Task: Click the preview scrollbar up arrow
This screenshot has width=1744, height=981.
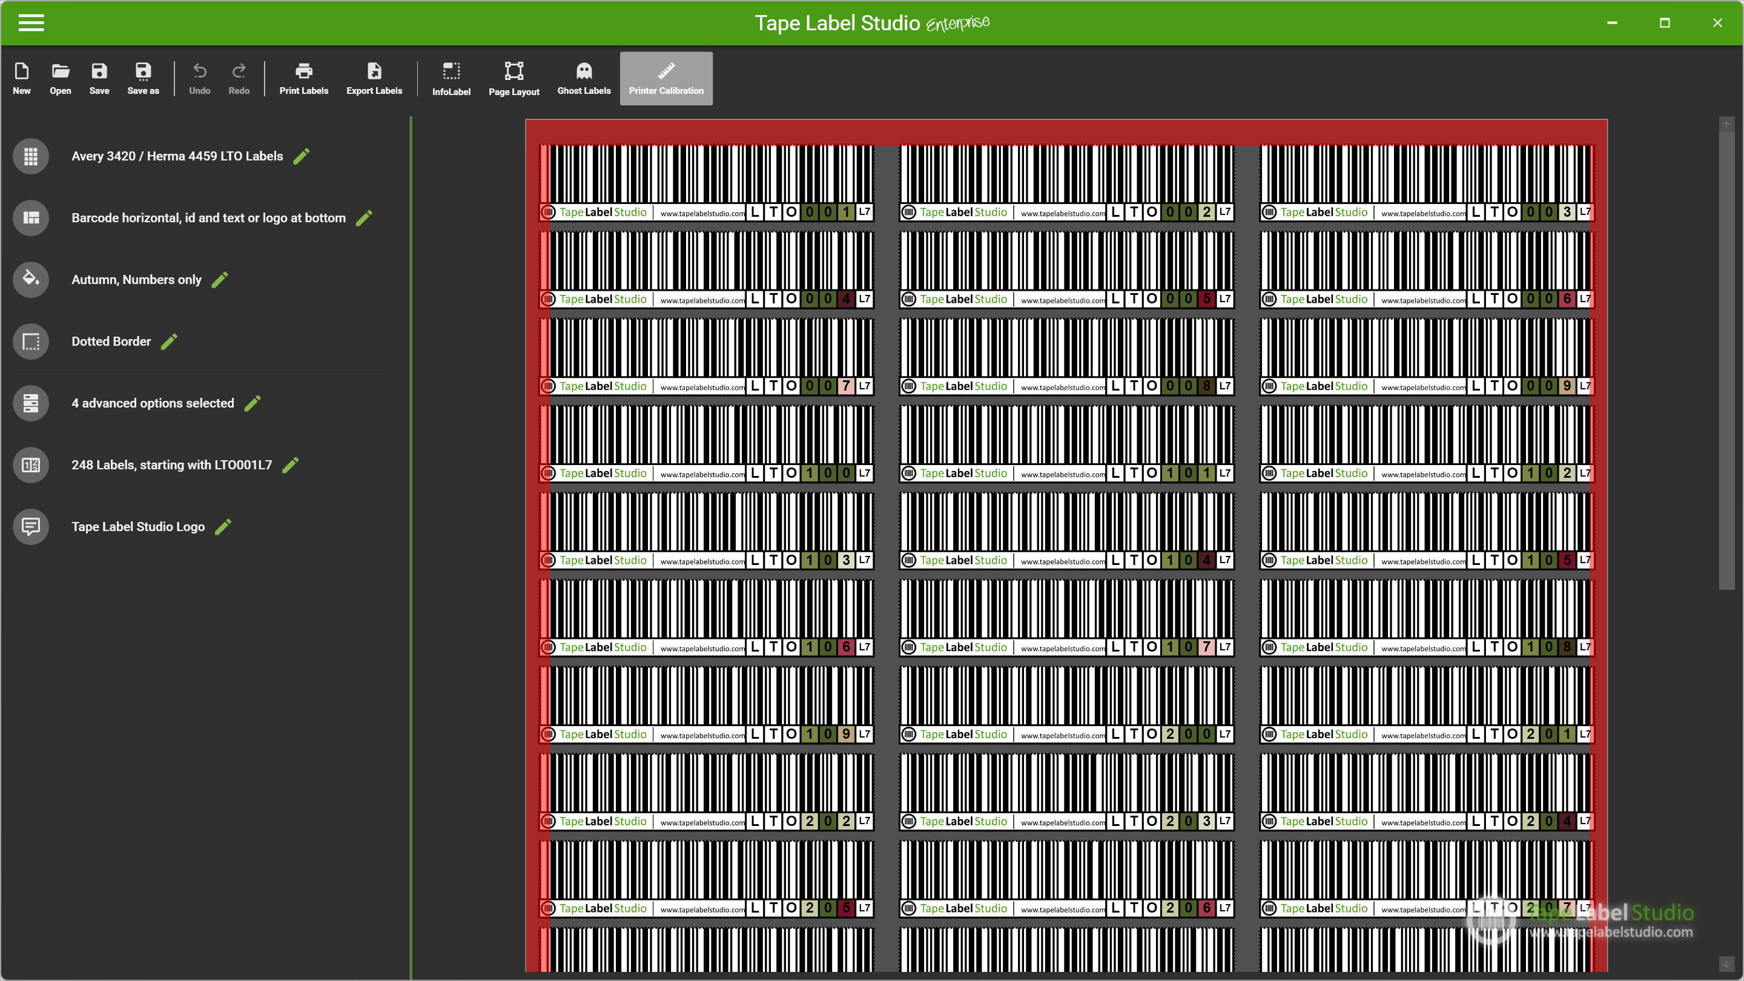Action: (1726, 125)
